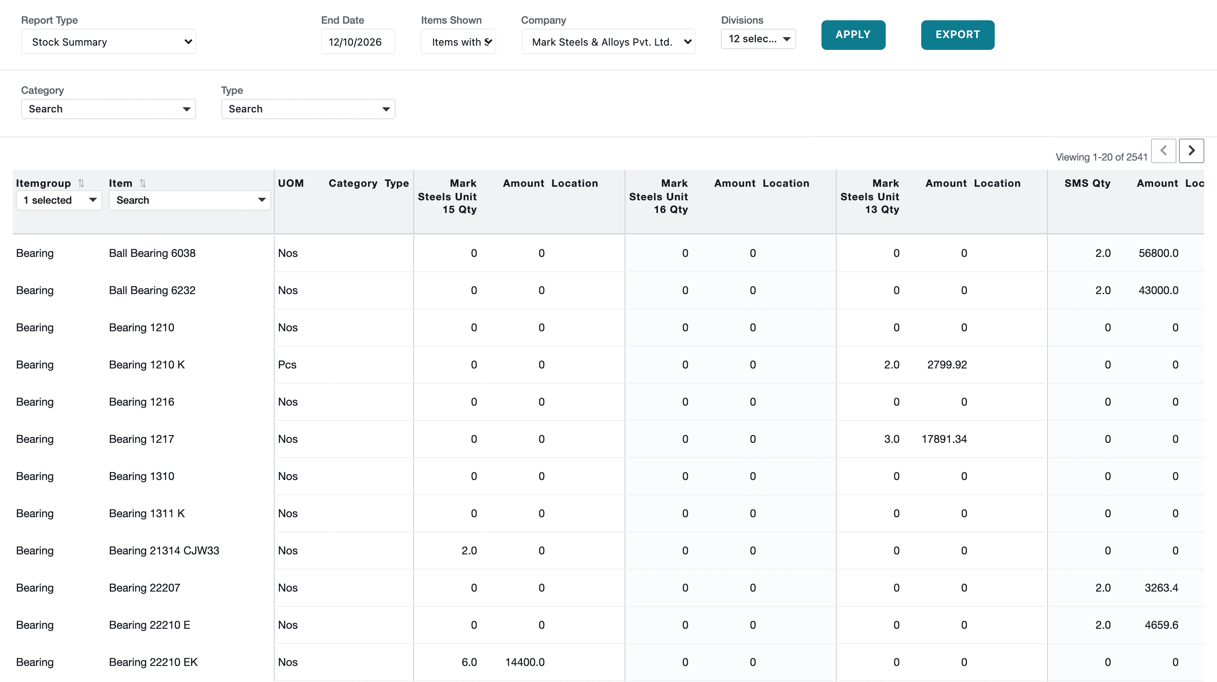The image size is (1217, 682).
Task: Click 'Mark Steels Unit 13 Qty' header
Action: (x=869, y=196)
